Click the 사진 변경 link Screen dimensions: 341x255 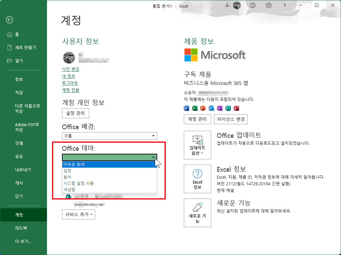point(71,69)
